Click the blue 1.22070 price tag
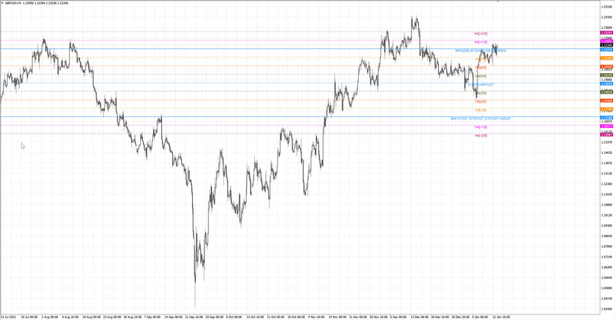Viewport: 615px width, 320px height. [607, 50]
